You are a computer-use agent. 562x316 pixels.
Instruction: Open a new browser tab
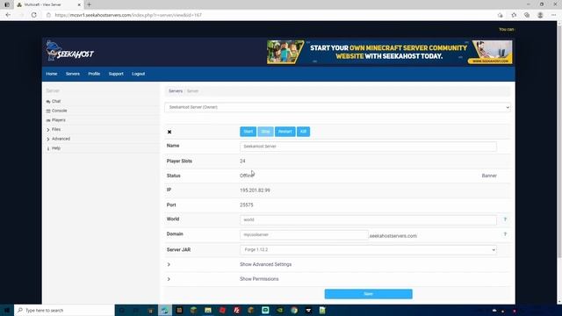89,4
